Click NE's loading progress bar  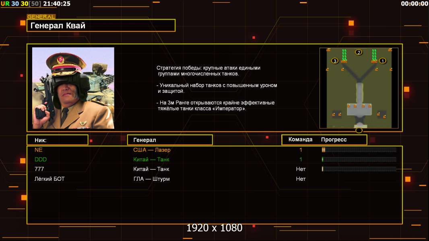[359, 149]
